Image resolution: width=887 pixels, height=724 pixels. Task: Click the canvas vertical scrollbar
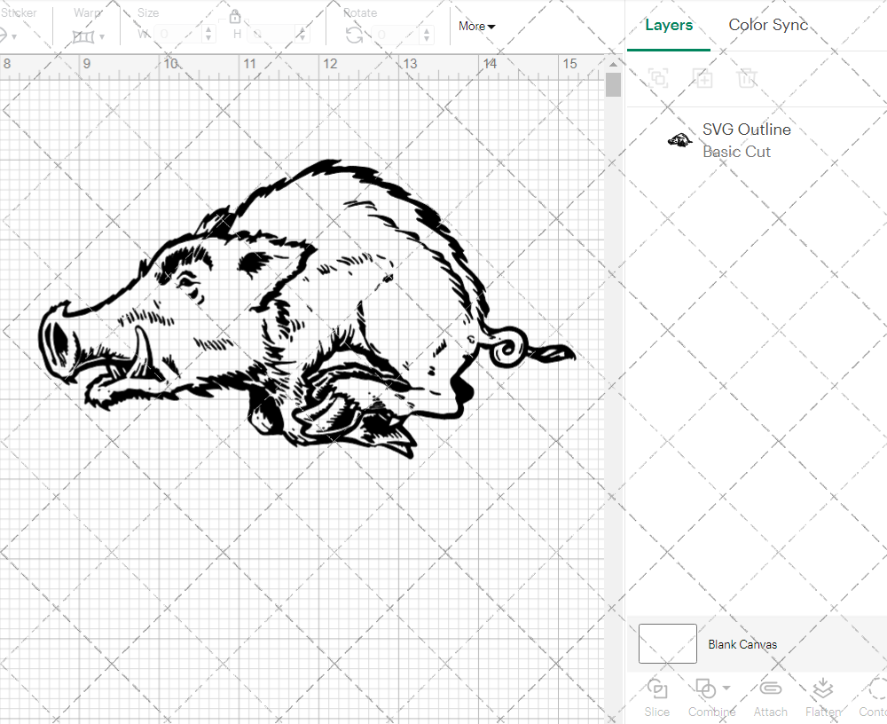point(612,84)
